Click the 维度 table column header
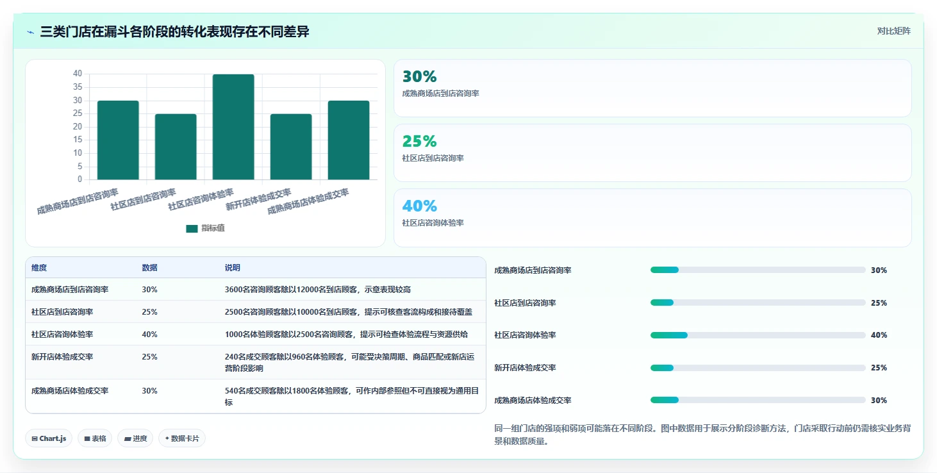Viewport: 937px width, 473px height. click(x=39, y=268)
